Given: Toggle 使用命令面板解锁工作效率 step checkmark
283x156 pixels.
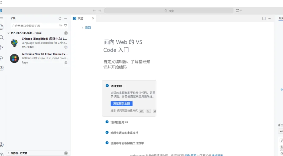Looking at the screenshot, I should click(107, 143).
